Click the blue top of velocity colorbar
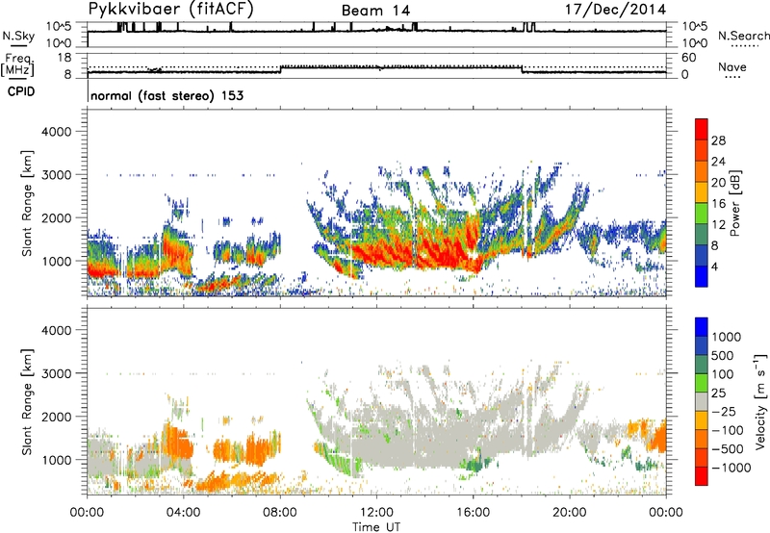 pyautogui.click(x=702, y=327)
